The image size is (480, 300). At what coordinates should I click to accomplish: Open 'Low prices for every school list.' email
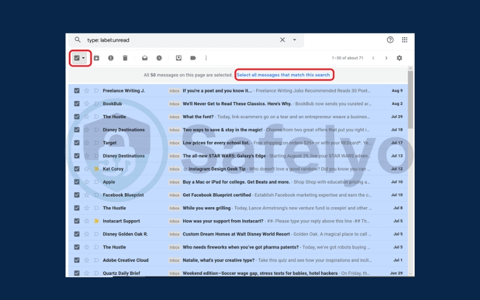(x=216, y=143)
